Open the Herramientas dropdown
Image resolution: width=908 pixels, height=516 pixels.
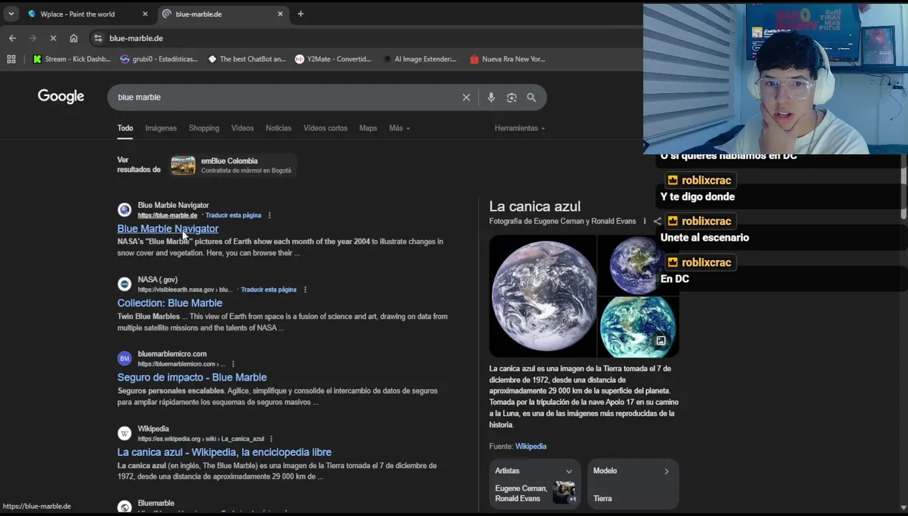click(x=519, y=128)
